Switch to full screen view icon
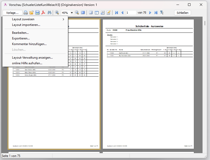The height and width of the screenshot is (160, 210). tap(83, 13)
